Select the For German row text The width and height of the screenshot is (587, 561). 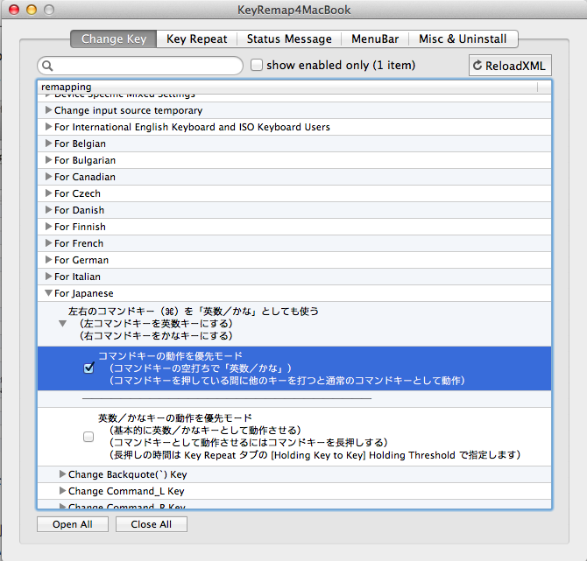[81, 260]
